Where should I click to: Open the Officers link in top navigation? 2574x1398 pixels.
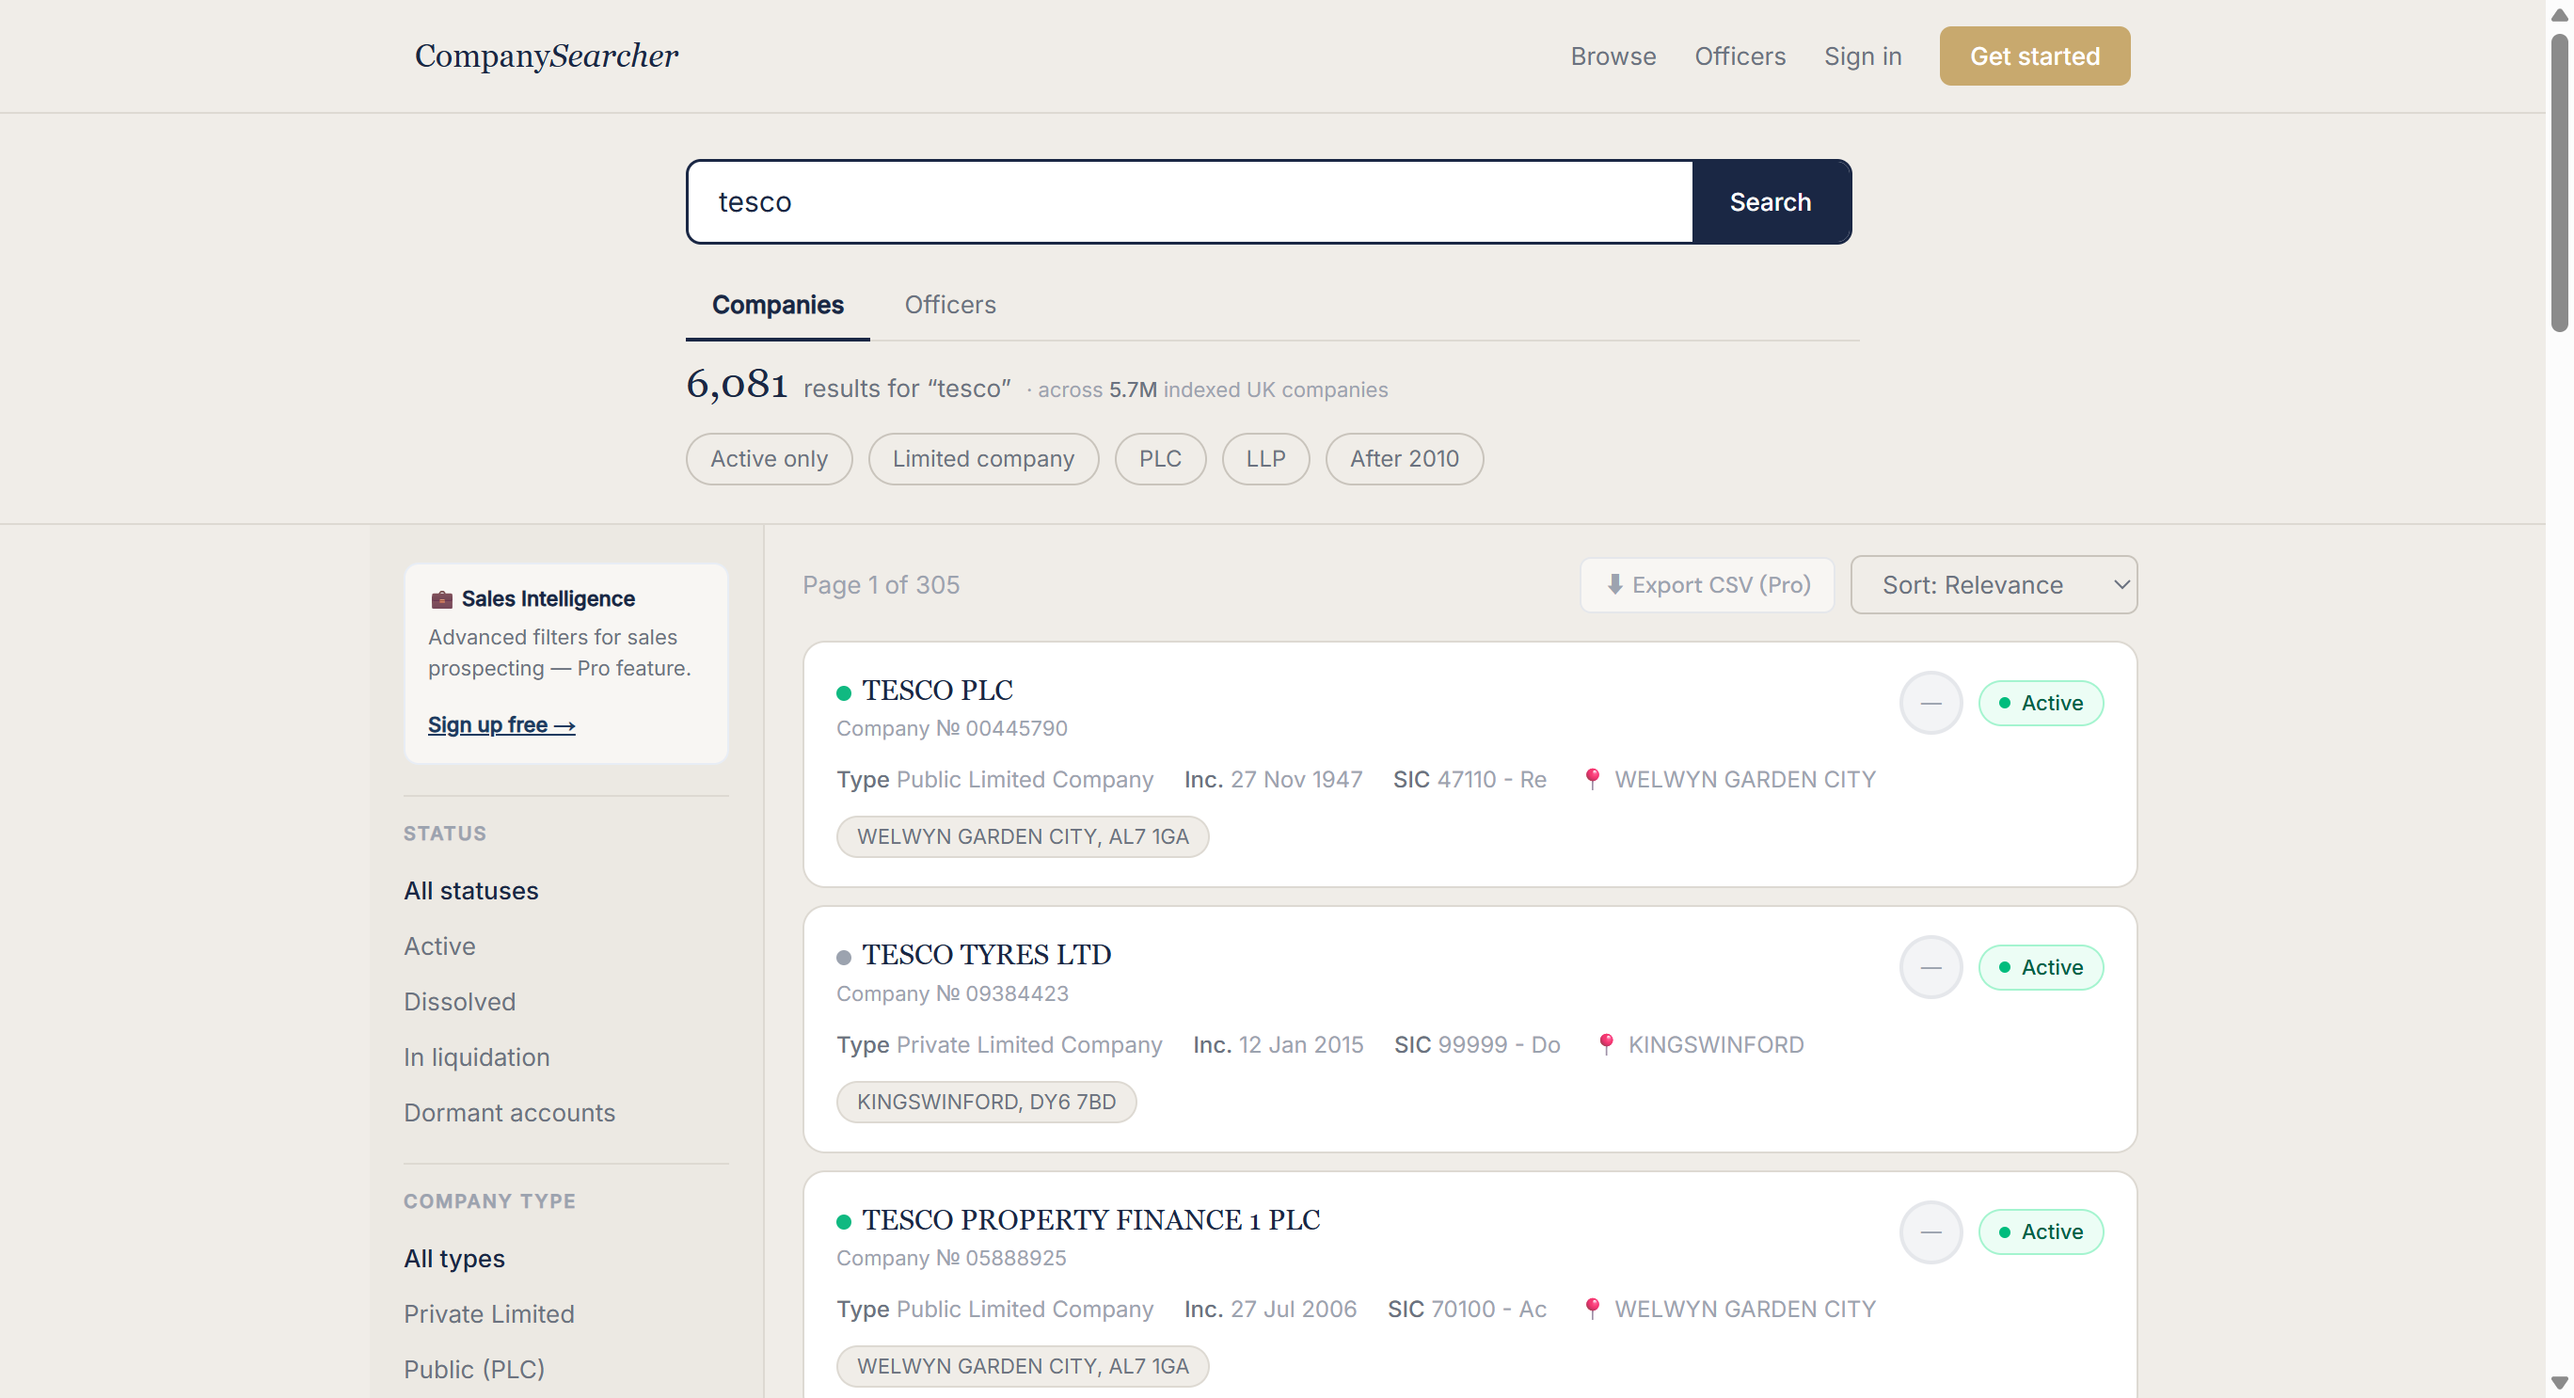click(x=1740, y=56)
